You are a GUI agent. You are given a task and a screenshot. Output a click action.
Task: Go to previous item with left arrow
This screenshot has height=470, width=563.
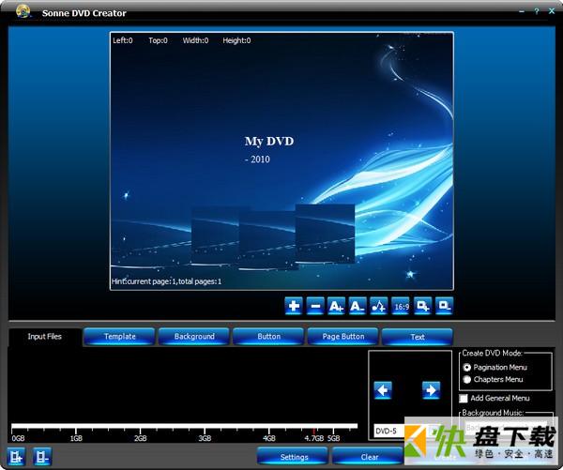[x=383, y=390]
